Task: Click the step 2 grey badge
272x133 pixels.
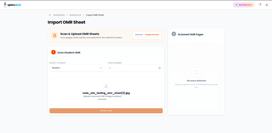Action: coord(174,34)
